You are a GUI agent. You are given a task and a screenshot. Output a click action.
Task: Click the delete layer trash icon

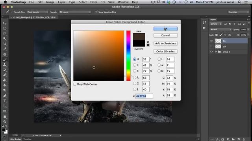[x=244, y=139]
